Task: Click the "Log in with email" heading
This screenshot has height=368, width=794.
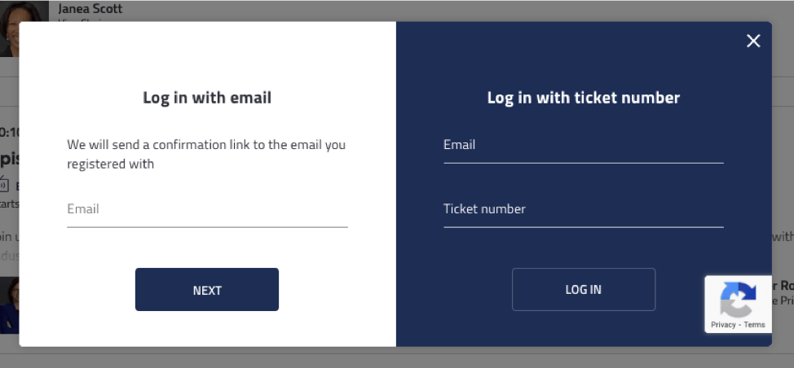Action: coord(207,98)
